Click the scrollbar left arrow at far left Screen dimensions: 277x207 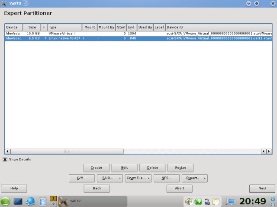[x=7, y=151]
